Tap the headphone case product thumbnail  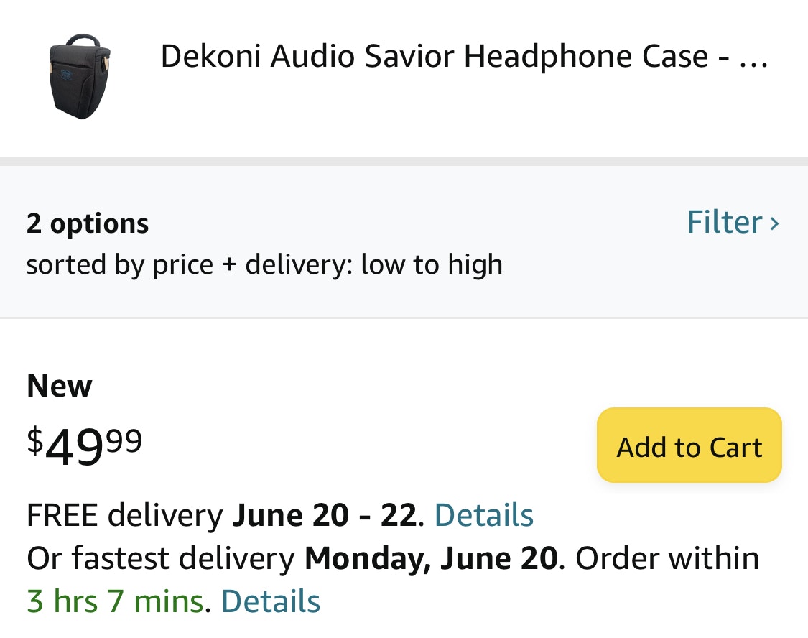coord(80,76)
